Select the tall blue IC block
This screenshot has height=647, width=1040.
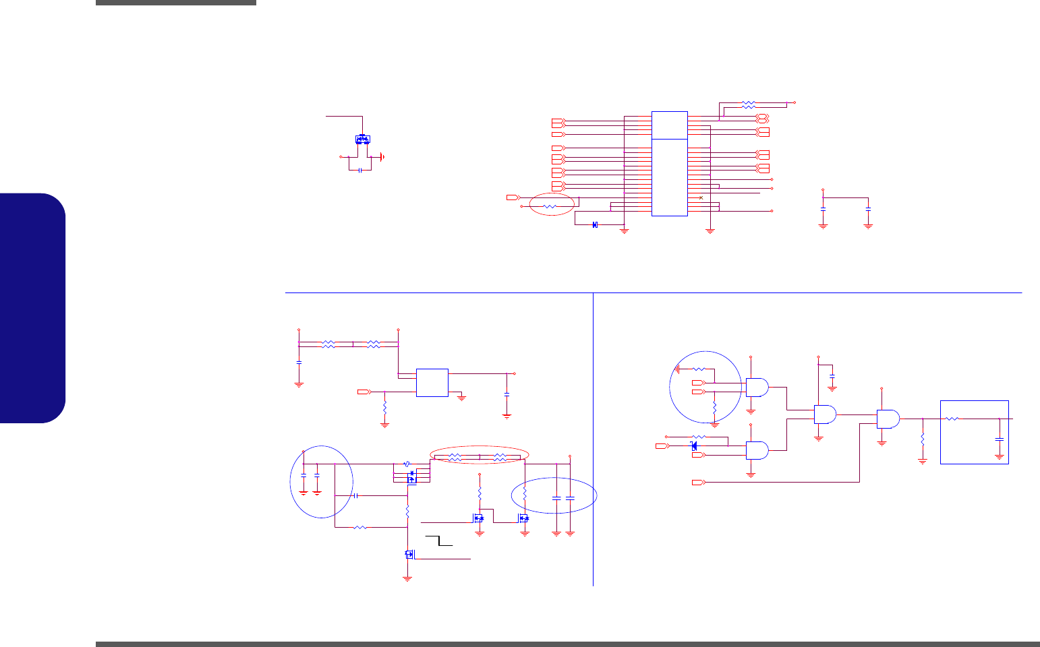coord(670,164)
